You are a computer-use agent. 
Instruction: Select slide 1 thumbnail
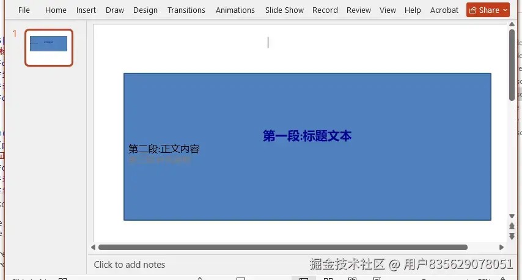(49, 48)
